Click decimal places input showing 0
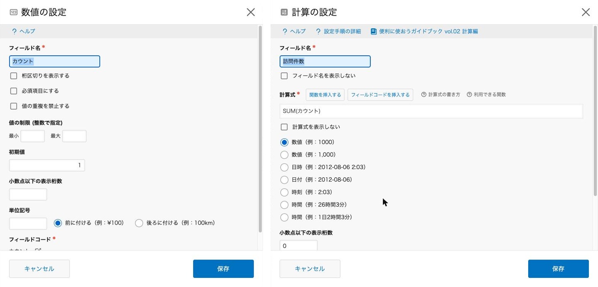The image size is (598, 287). pos(299,245)
